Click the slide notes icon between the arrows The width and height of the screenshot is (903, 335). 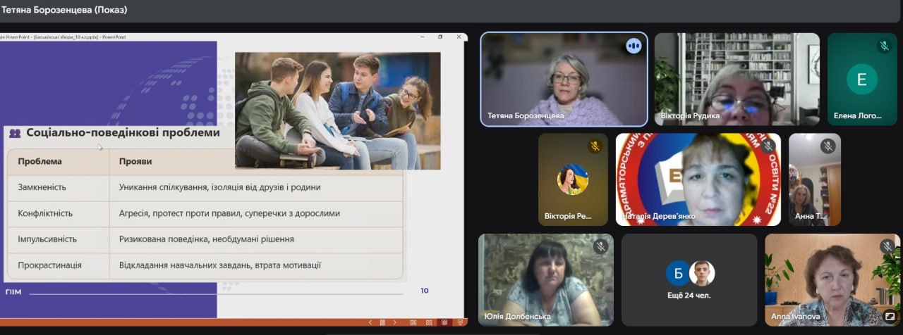pyautogui.click(x=382, y=322)
